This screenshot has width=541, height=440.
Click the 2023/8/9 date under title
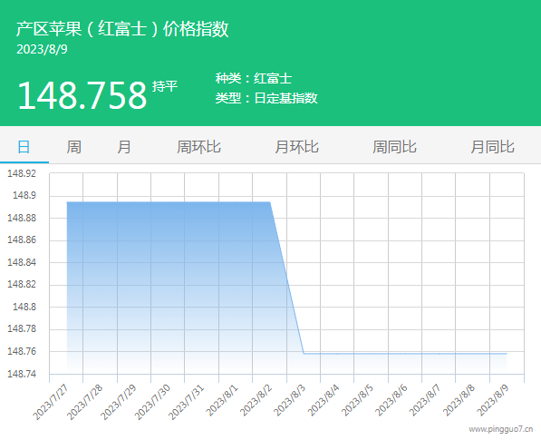click(42, 49)
